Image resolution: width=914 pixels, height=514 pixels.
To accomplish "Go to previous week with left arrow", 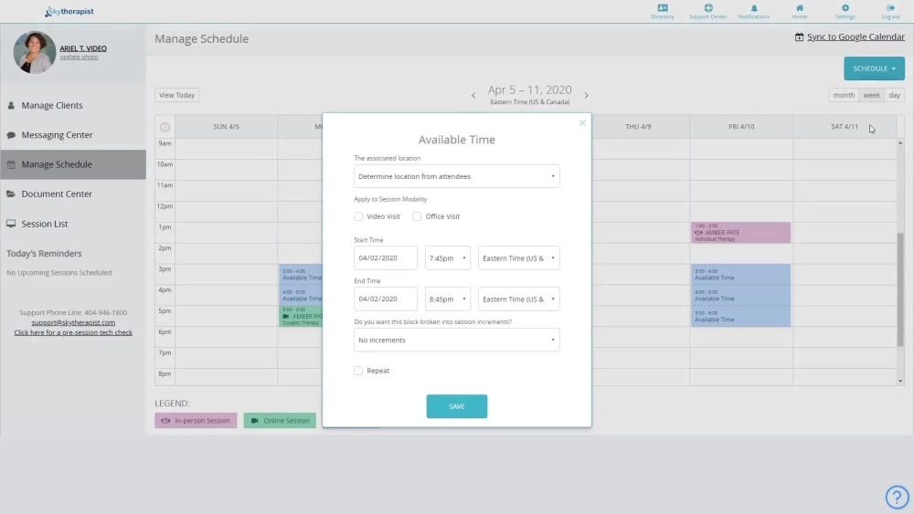I will 473,95.
